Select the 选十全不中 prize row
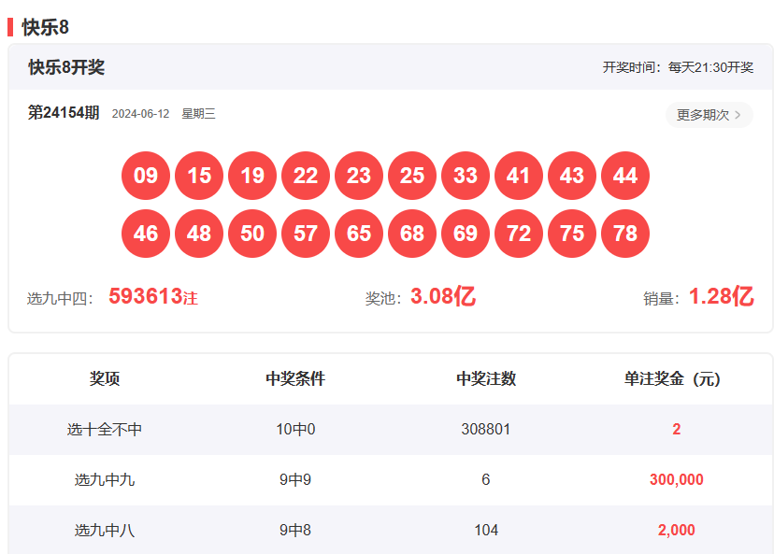This screenshot has width=774, height=554. tap(105, 430)
